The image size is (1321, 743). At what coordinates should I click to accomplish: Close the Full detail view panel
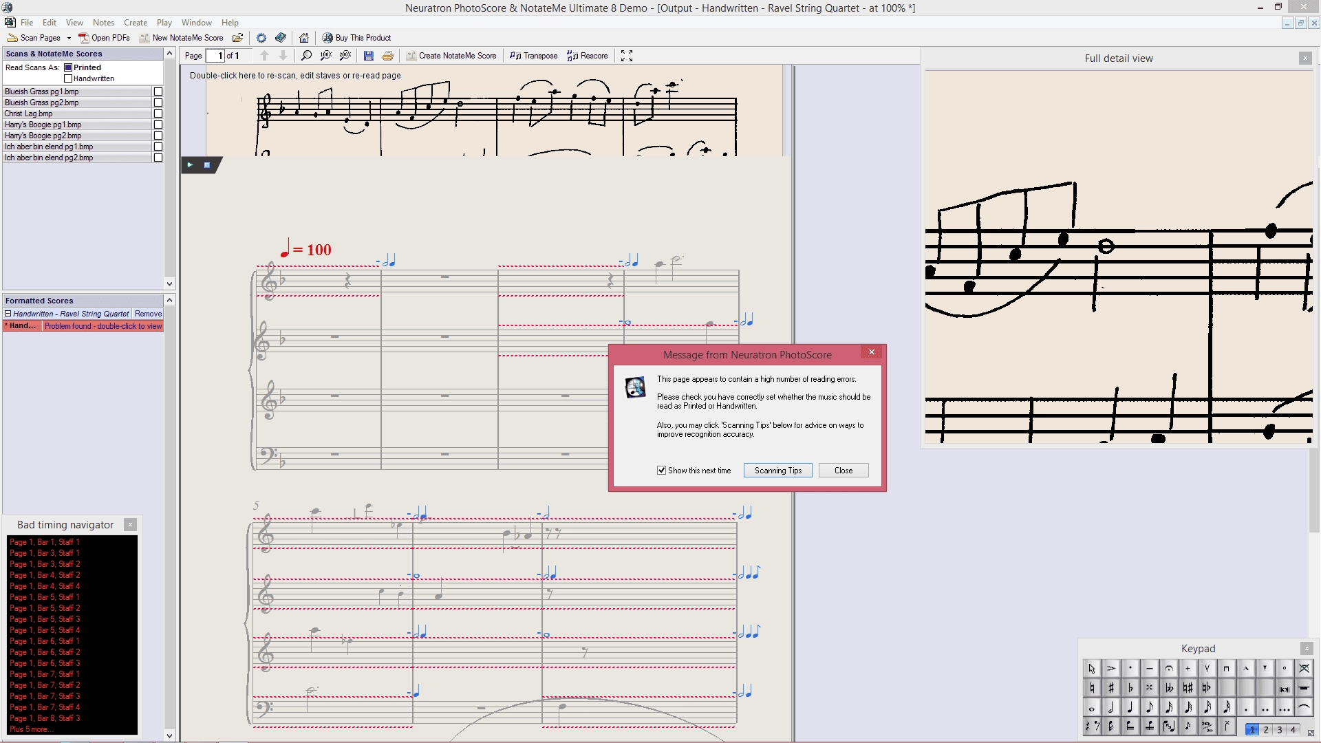pyautogui.click(x=1305, y=58)
